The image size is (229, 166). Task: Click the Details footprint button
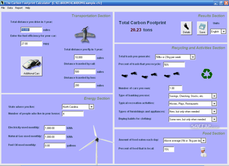tap(186, 28)
